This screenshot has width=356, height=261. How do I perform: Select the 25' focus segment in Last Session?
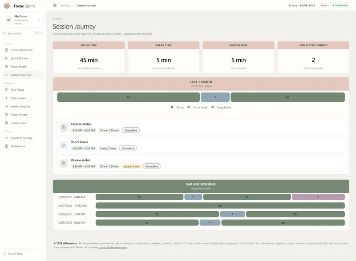pyautogui.click(x=129, y=97)
